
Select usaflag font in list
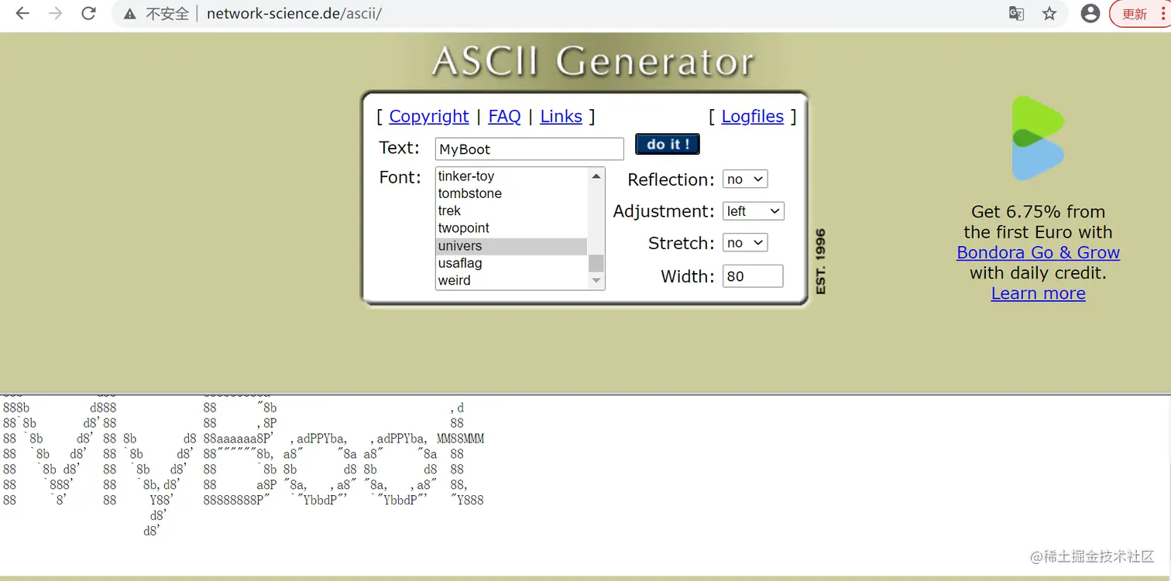tap(511, 263)
